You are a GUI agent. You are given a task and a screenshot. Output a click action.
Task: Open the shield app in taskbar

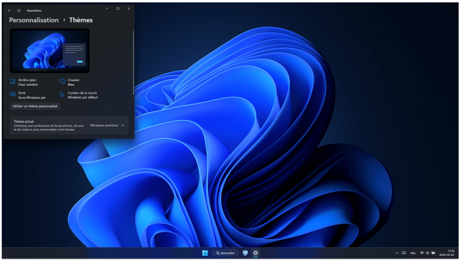coord(245,253)
